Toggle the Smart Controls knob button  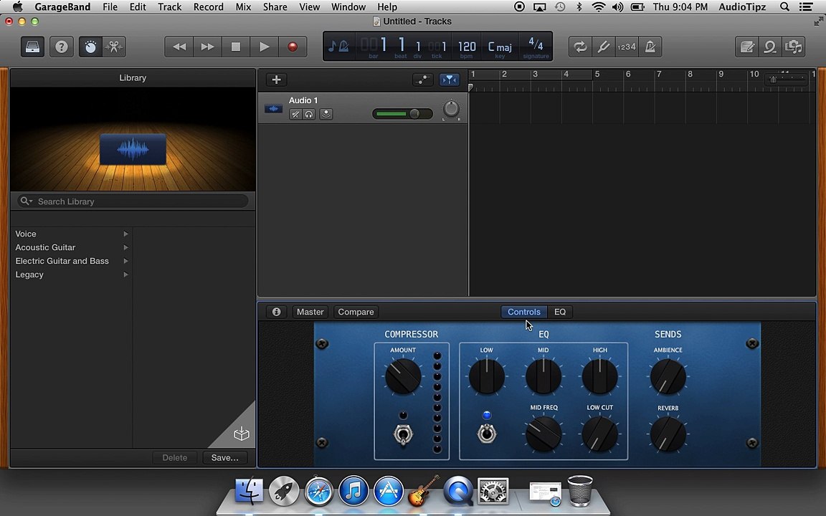tap(90, 47)
